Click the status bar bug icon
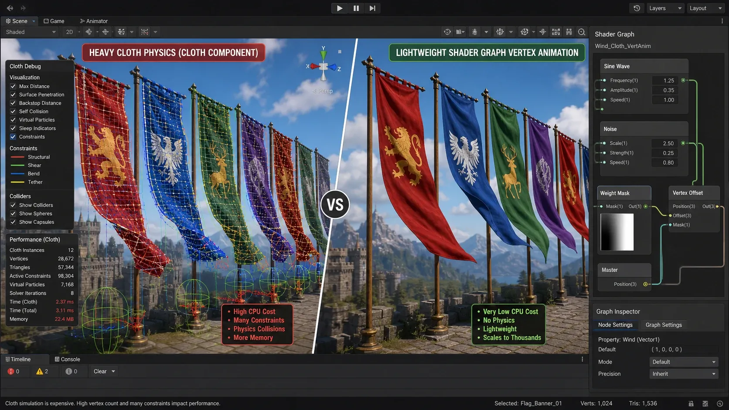The height and width of the screenshot is (410, 729). pyautogui.click(x=705, y=403)
